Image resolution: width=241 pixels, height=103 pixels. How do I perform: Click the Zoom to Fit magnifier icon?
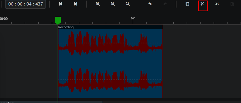coord(128,4)
